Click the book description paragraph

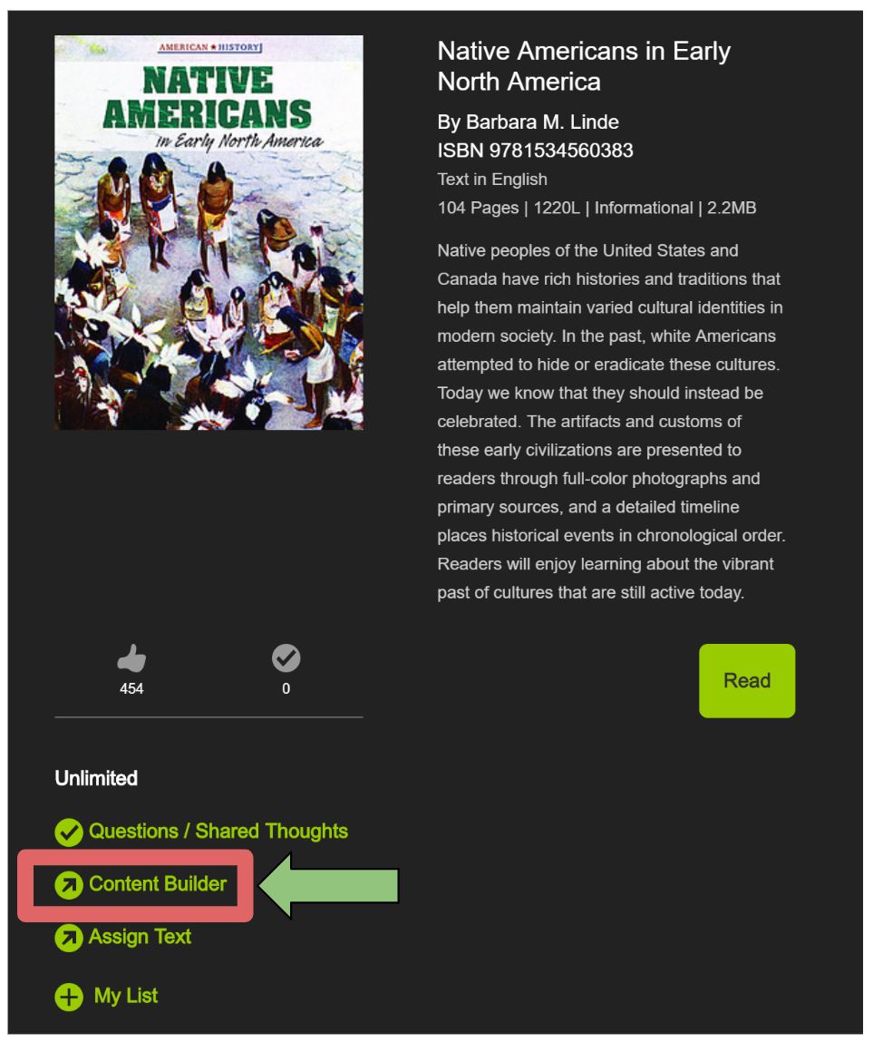tap(611, 422)
